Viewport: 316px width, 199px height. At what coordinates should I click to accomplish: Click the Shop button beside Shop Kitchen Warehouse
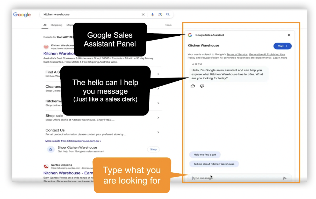[153, 149]
